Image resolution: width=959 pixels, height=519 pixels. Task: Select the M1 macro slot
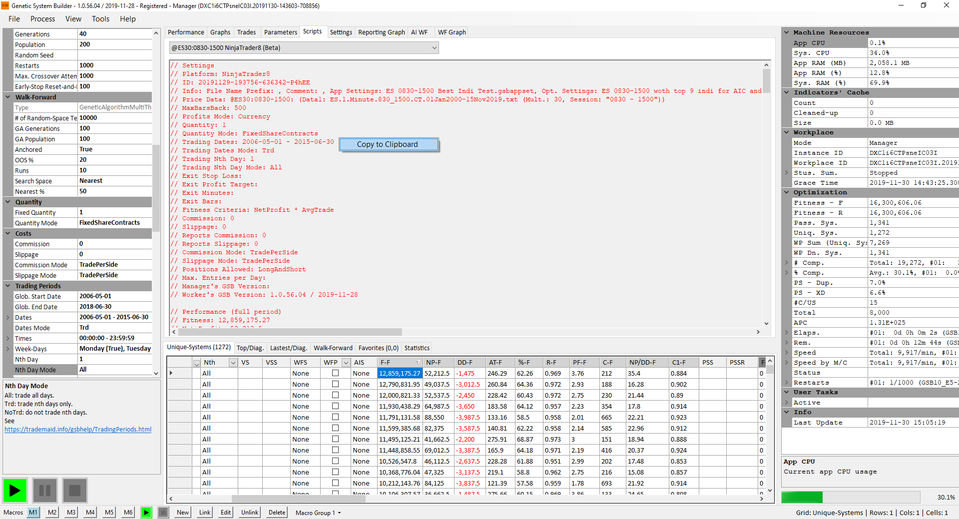point(33,513)
